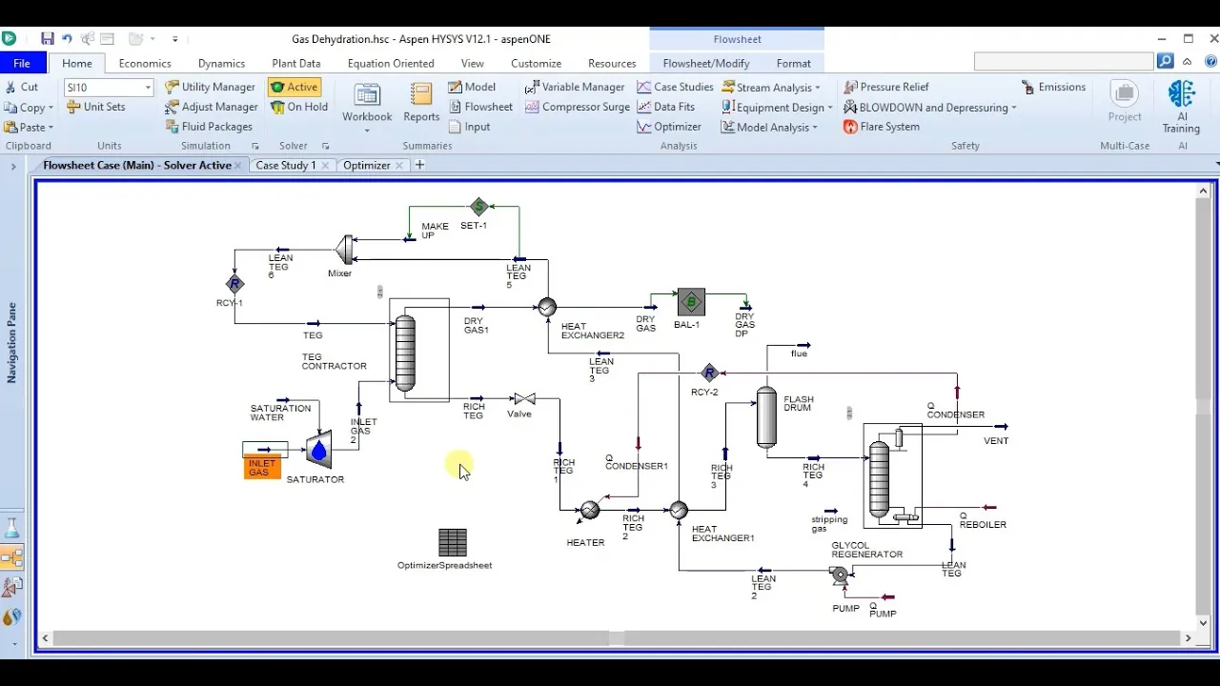
Task: Expand the Stream Analysis dropdown
Action: 777,88
